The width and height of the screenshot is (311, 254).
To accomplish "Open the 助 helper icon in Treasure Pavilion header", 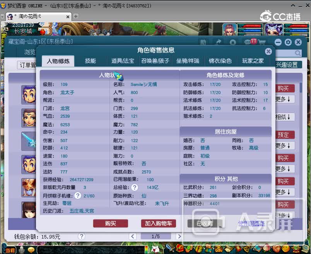I will point(203,42).
